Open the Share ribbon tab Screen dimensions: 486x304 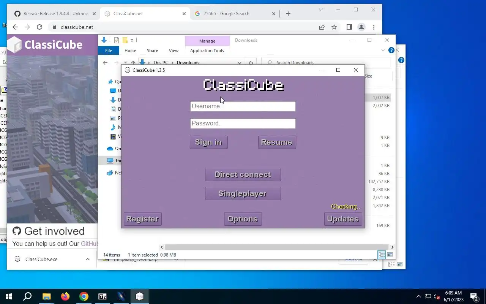152,51
